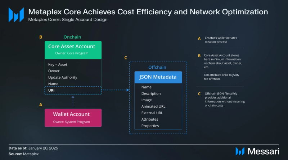Click 'Name' in the JSON Metadata list
This screenshot has width=288, height=160.
[x=147, y=87]
